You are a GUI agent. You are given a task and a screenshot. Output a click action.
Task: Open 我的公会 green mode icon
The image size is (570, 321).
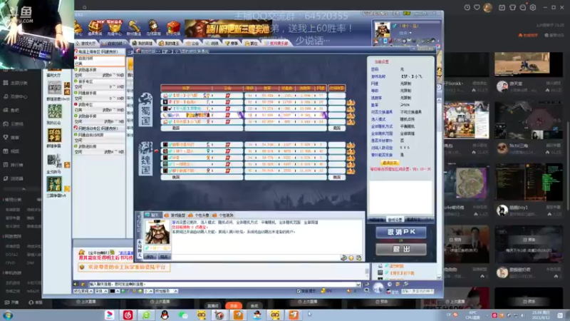coord(55,112)
